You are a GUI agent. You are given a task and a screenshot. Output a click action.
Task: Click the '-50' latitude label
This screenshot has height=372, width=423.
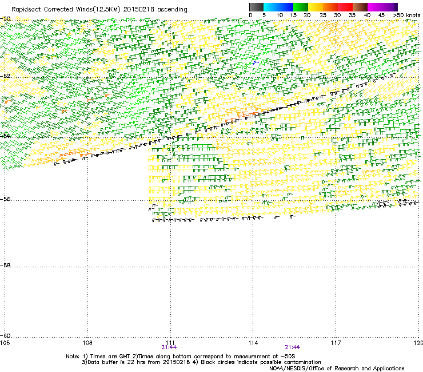(x=5, y=19)
